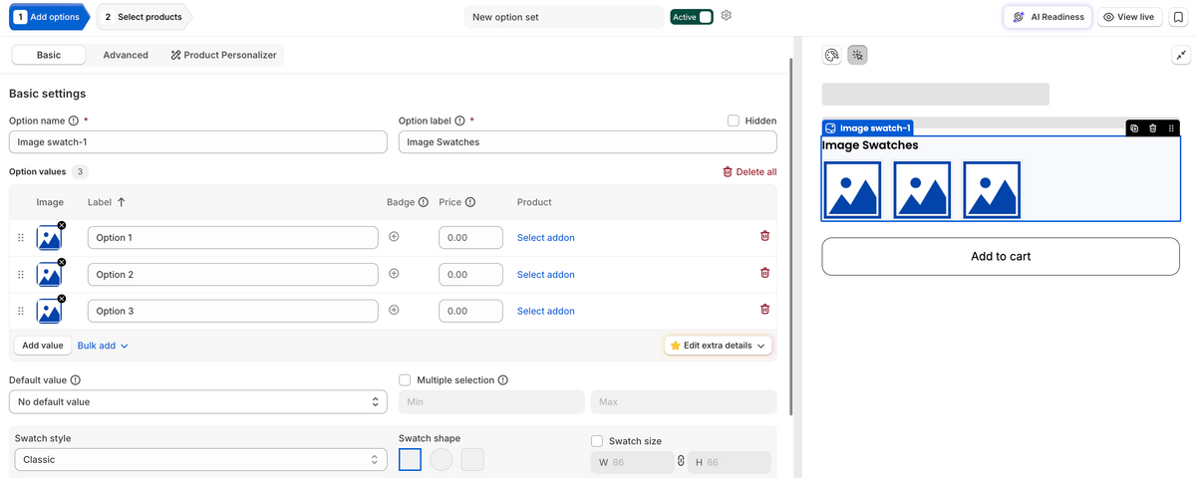Expand Edit extra details menu

pos(718,346)
